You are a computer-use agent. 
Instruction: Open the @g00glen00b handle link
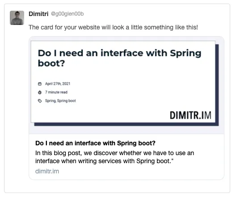pos(67,14)
